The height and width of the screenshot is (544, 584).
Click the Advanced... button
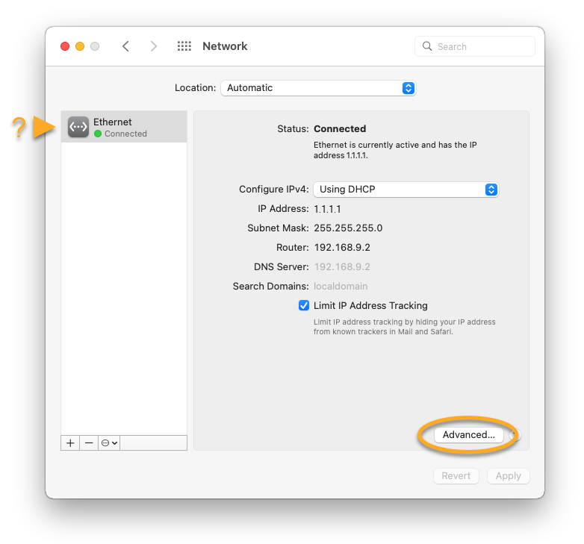pos(468,435)
